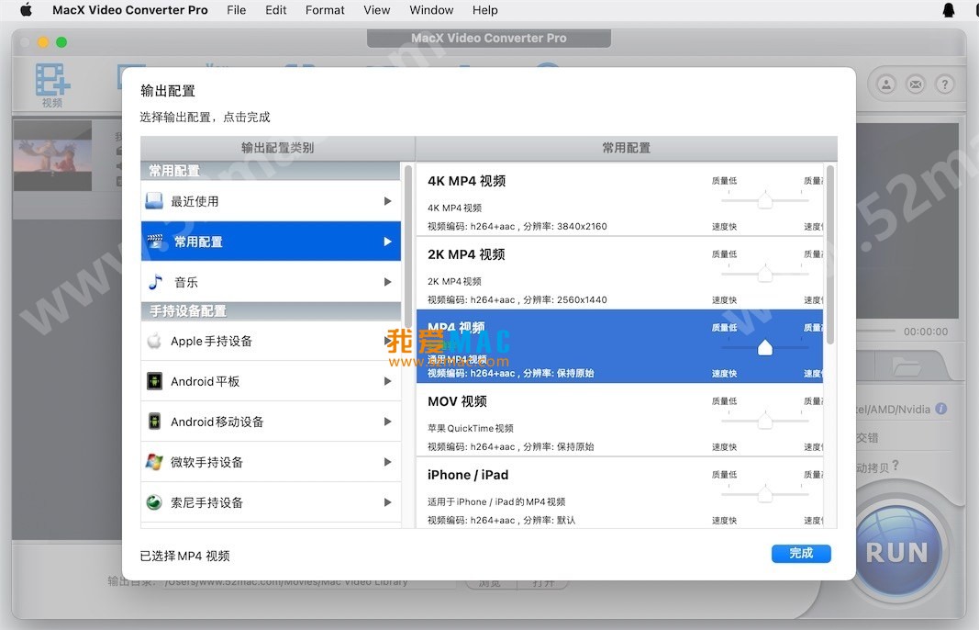
Task: Open the help question mark toolbar icon
Action: coord(945,84)
